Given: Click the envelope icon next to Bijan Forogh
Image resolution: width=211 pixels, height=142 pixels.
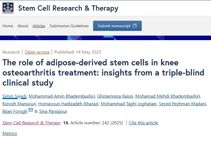Looking at the screenshot, I should point(31,110).
